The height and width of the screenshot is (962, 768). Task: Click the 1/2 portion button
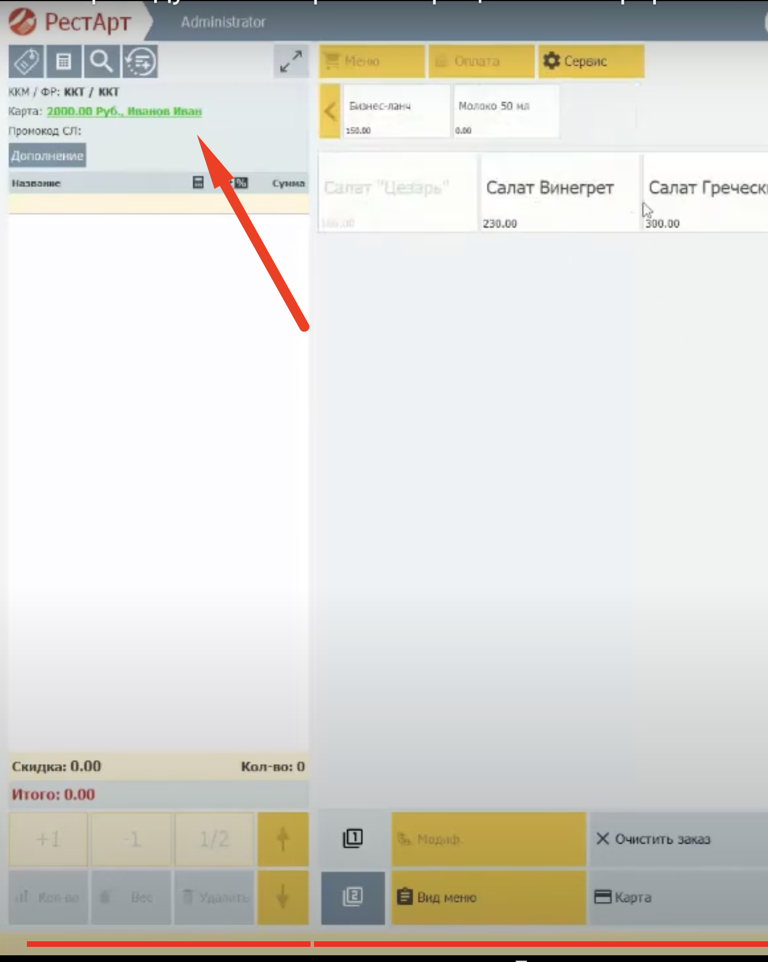point(214,839)
